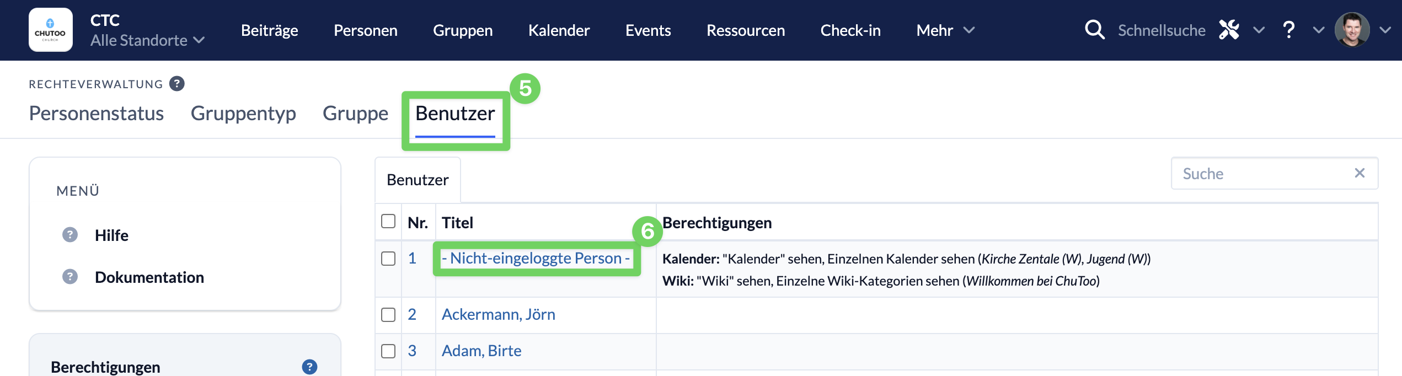Viewport: 1402px width, 376px height.
Task: Open the Adam, Birte user link
Action: 481,351
